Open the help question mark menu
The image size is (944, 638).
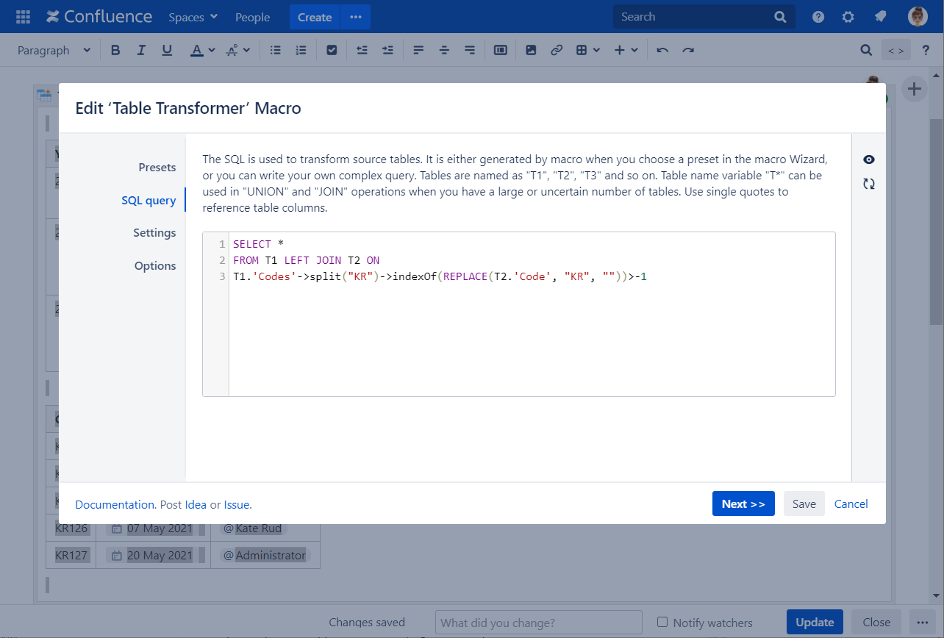pos(818,17)
